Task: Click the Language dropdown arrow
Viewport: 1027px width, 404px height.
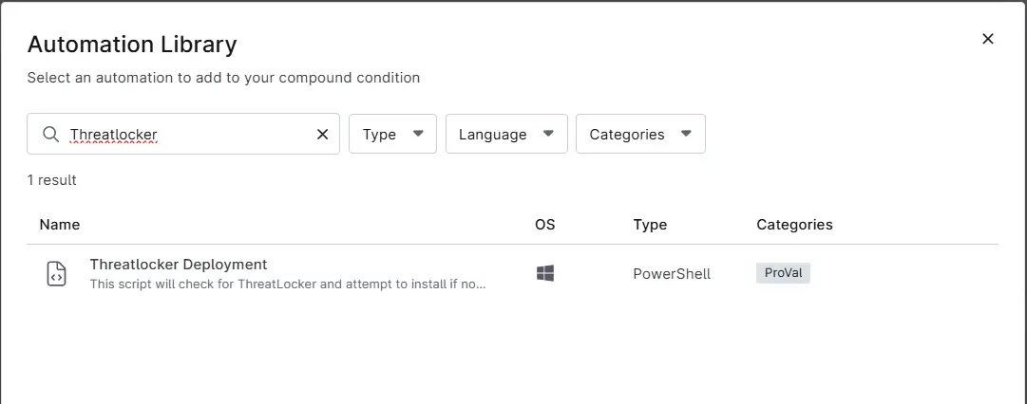Action: [549, 134]
